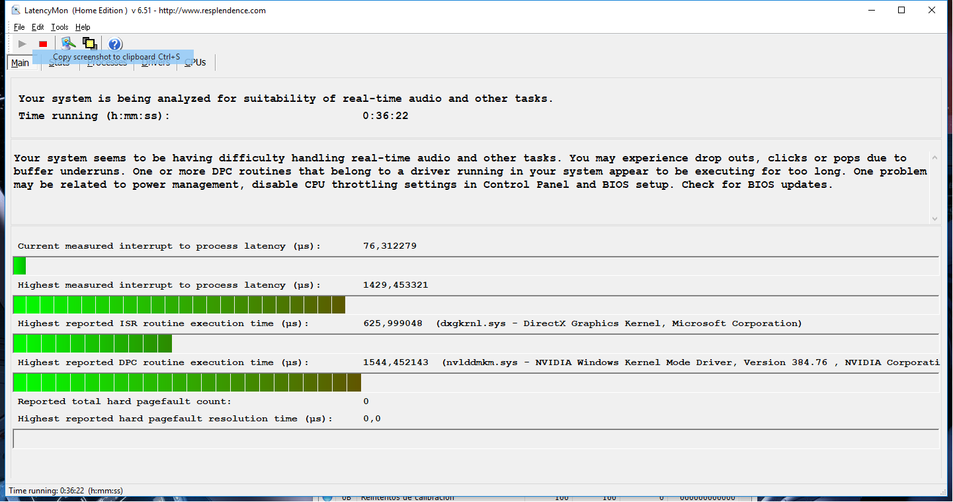Click the time running value 0:36:22 in the top panel

pos(386,116)
